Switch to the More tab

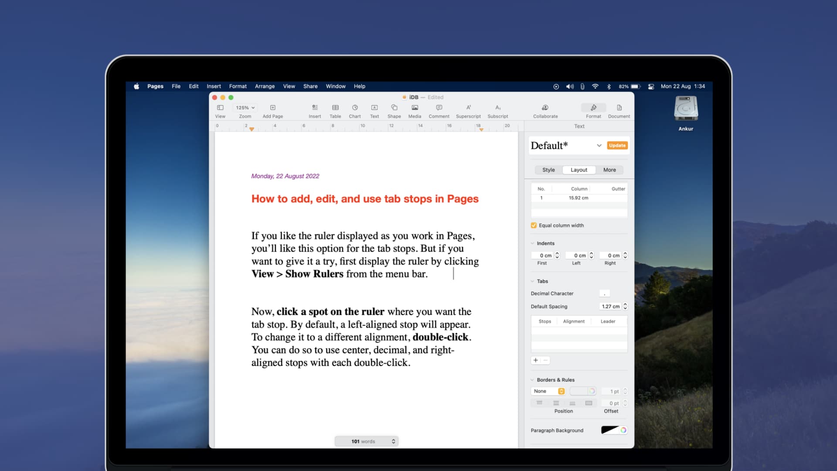609,170
